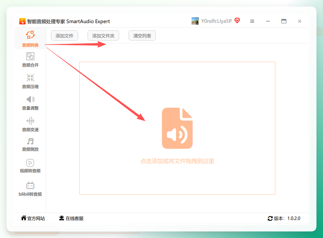Click the version text 1.0.2.0
This screenshot has height=238, width=323.
pyautogui.click(x=294, y=218)
